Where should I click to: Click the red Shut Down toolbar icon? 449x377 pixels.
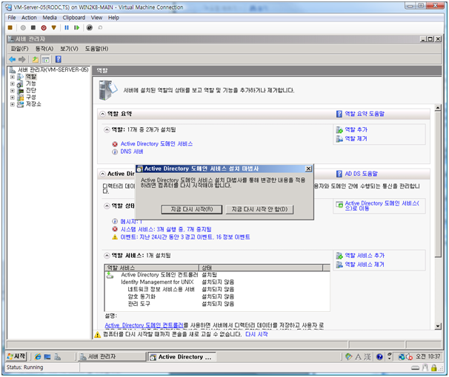coord(44,27)
